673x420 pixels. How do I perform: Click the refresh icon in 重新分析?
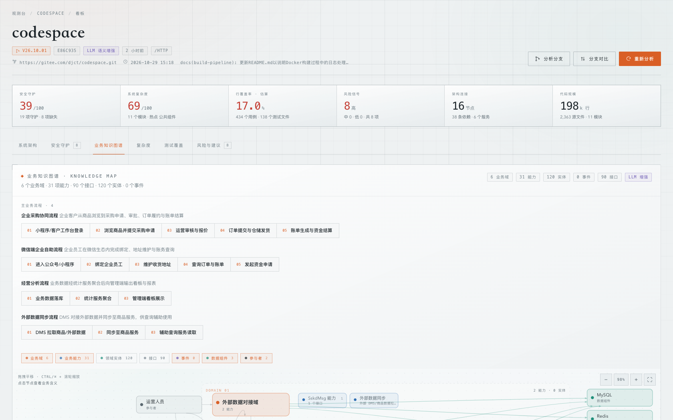coord(629,59)
